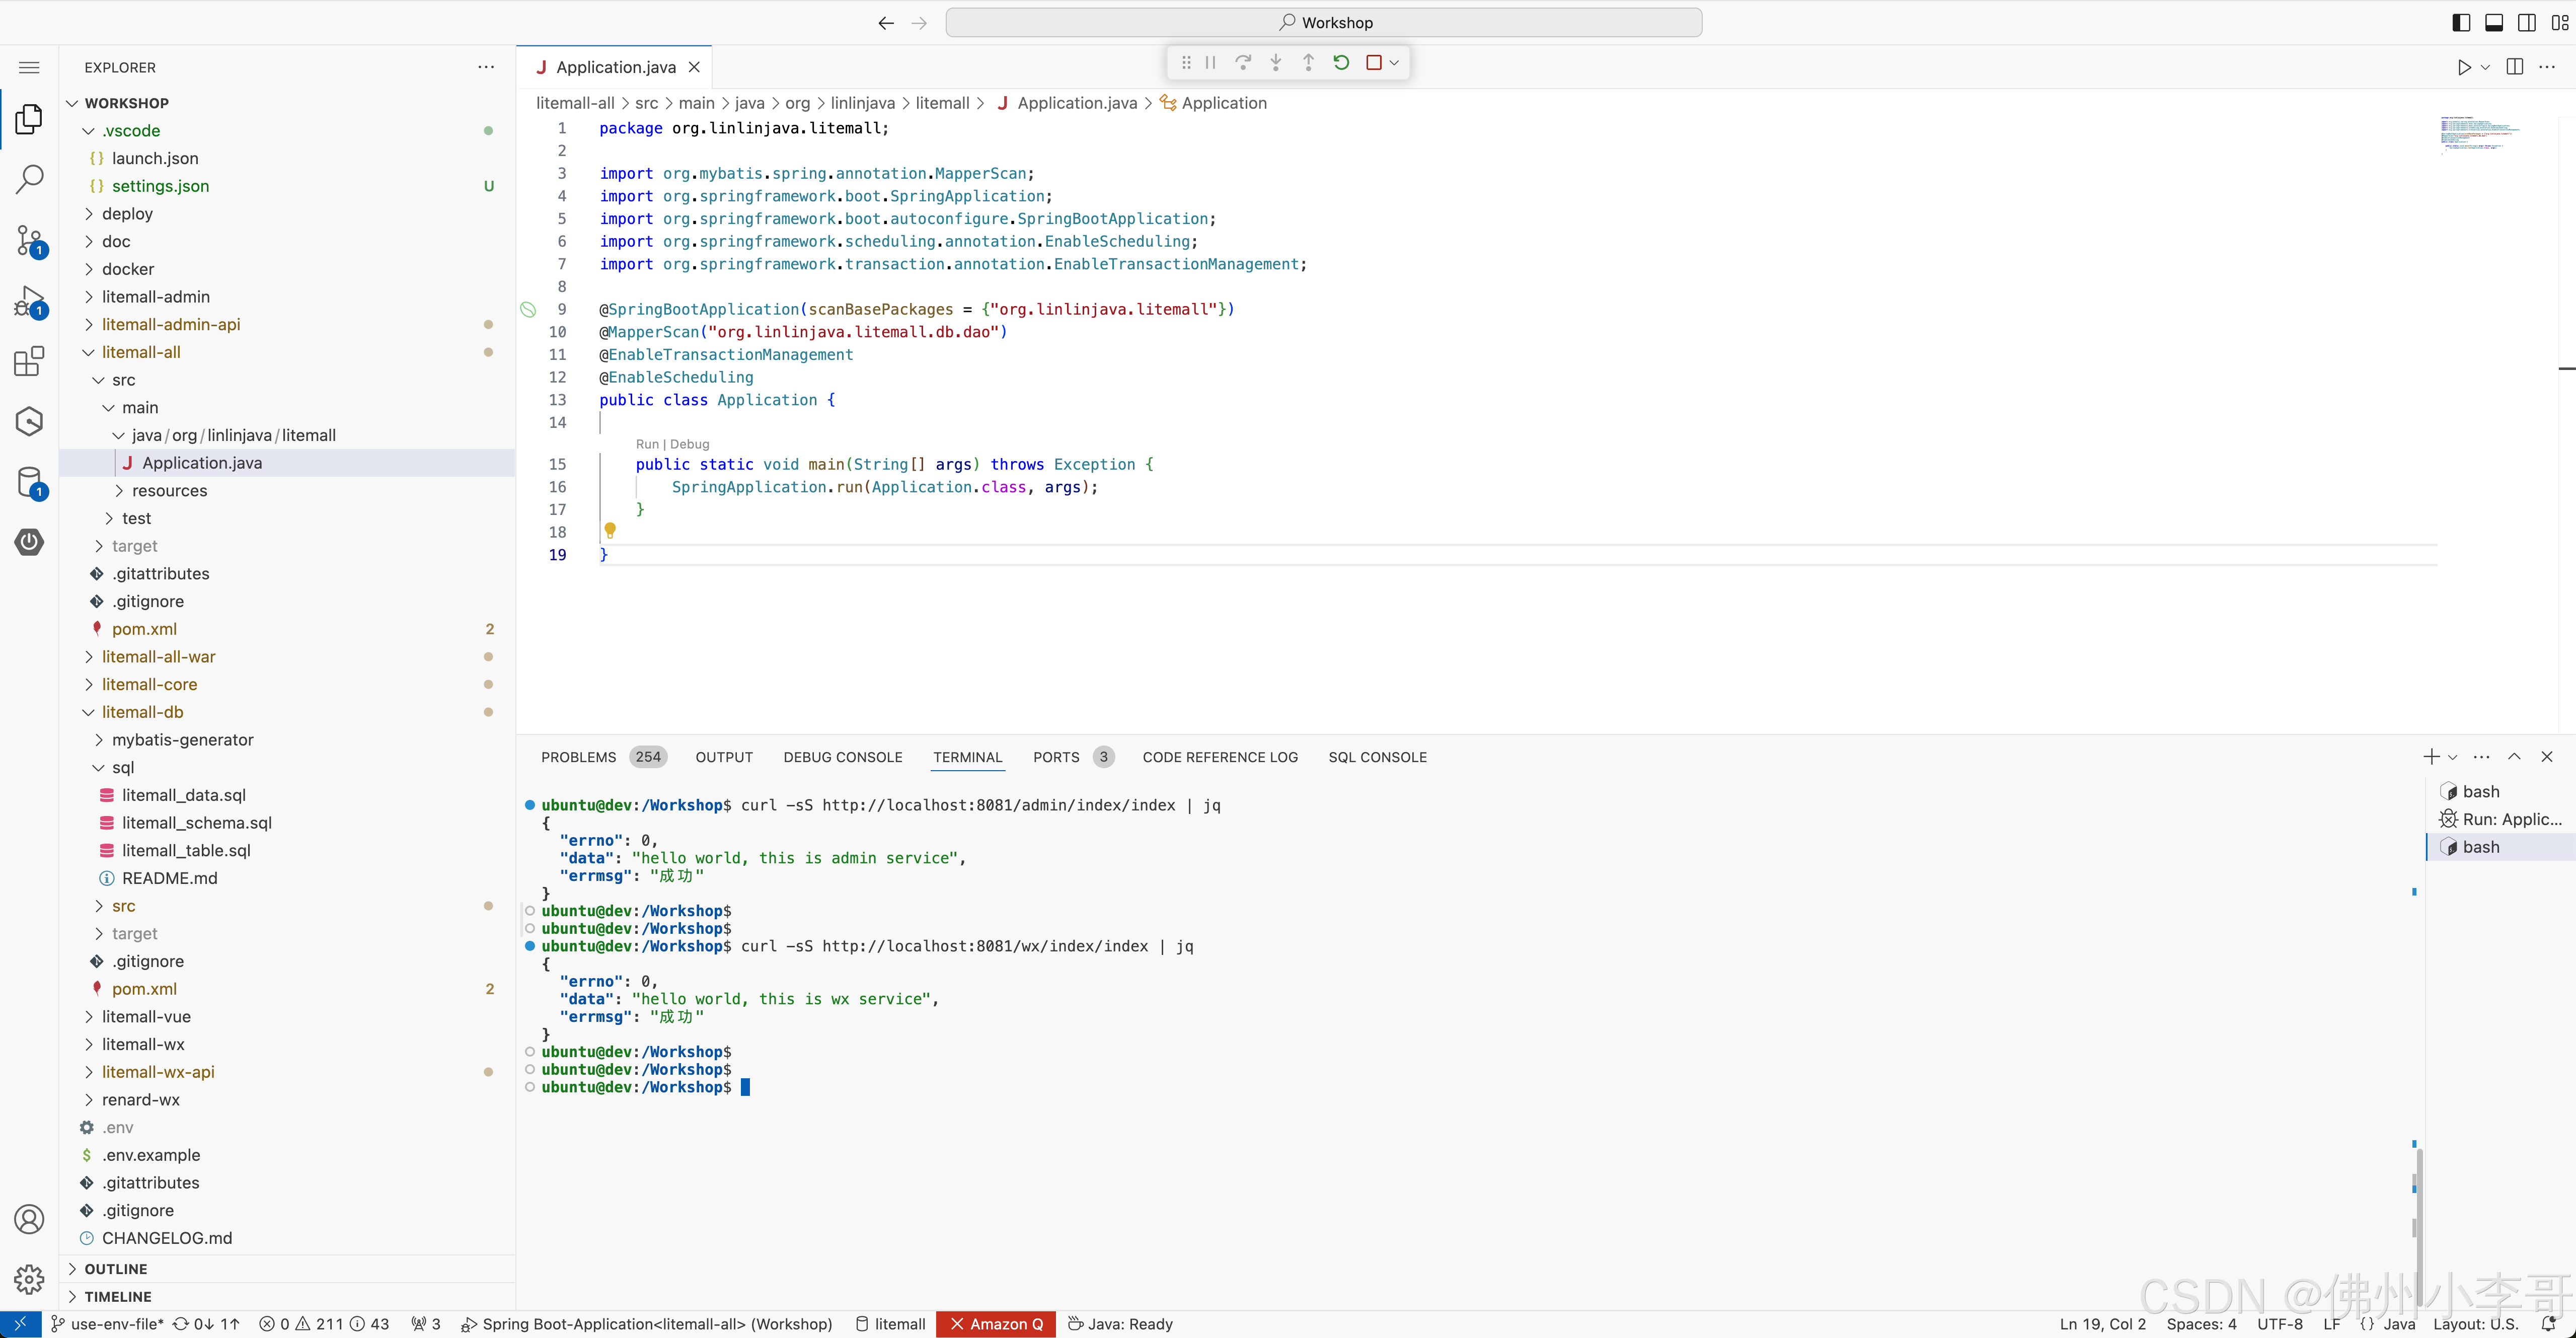
Task: Expand the litemall-vue folder
Action: (x=146, y=1016)
